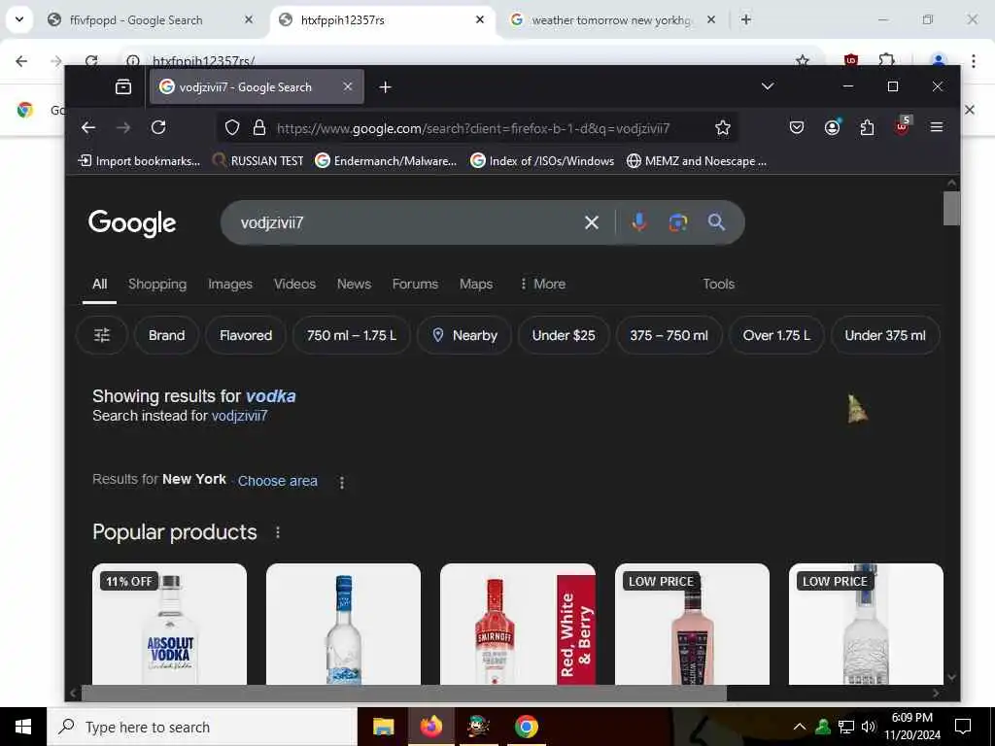
Task: Open Chrome extensions puzzle icon
Action: click(x=886, y=60)
